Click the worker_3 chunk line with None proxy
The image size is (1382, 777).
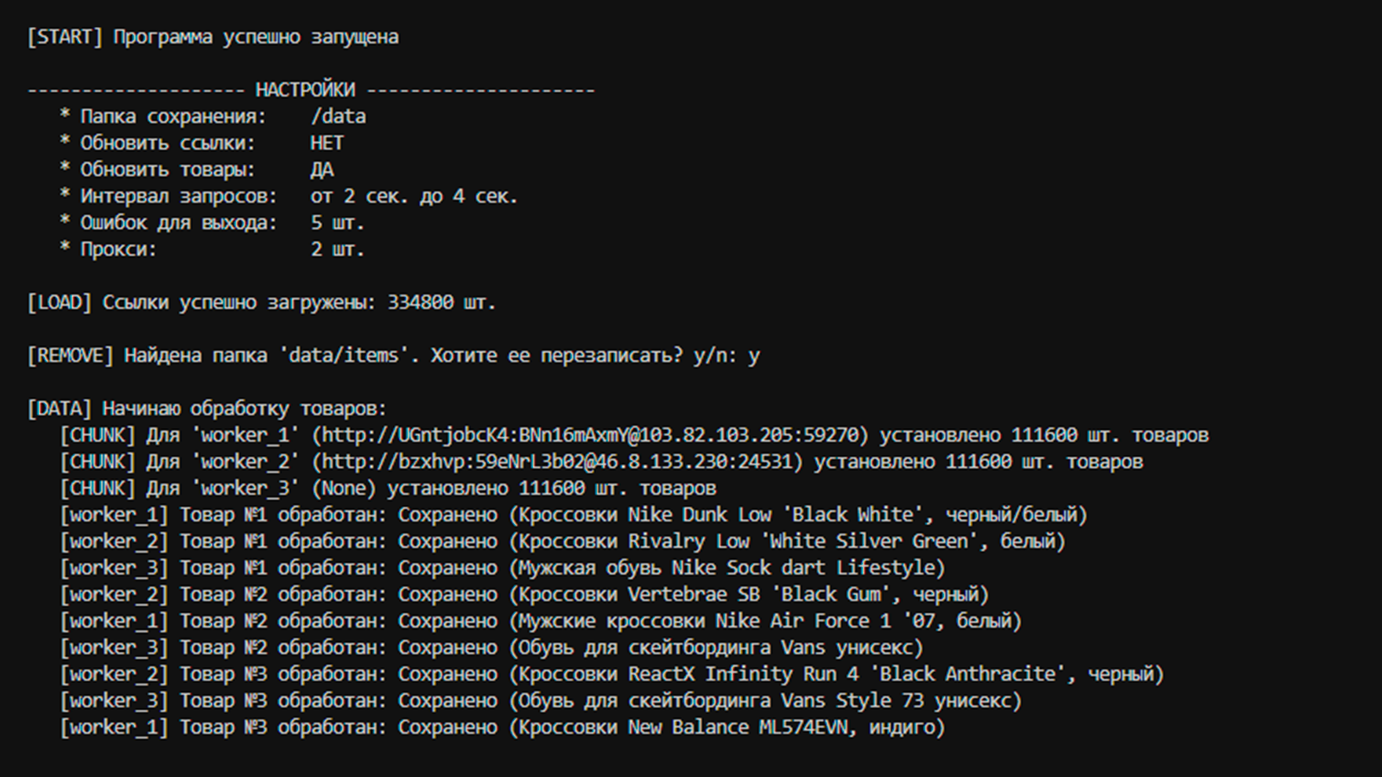coord(388,489)
